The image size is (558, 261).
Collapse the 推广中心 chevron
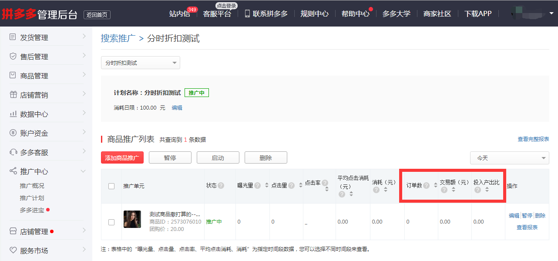pos(83,171)
